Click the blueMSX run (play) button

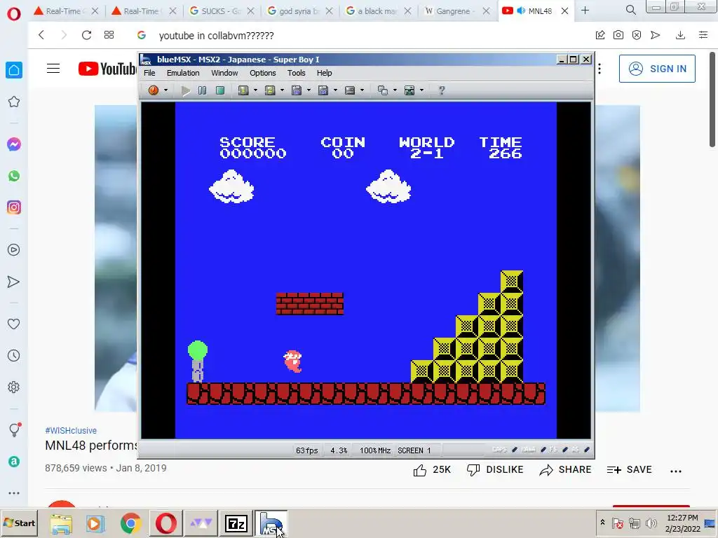click(185, 90)
